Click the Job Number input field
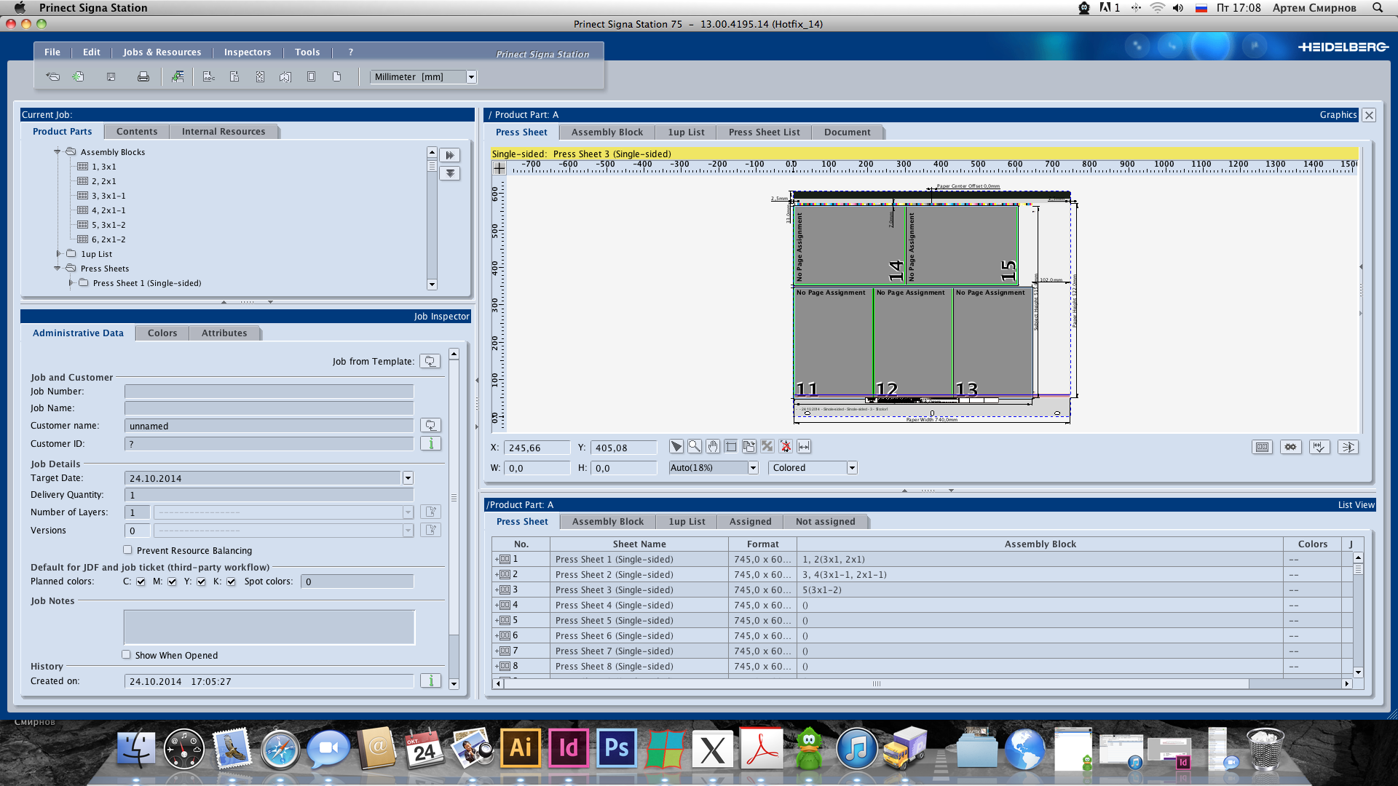 coord(269,392)
